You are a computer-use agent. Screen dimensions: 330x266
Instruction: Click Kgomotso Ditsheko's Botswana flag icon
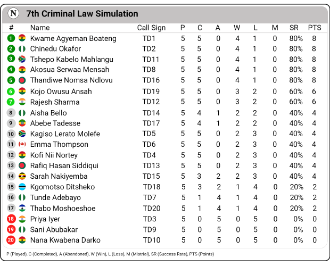(22, 187)
